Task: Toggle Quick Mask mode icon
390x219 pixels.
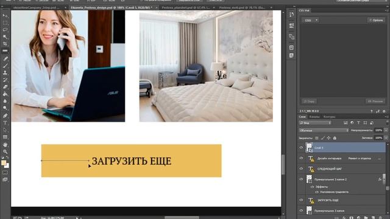Action: (x=5, y=172)
